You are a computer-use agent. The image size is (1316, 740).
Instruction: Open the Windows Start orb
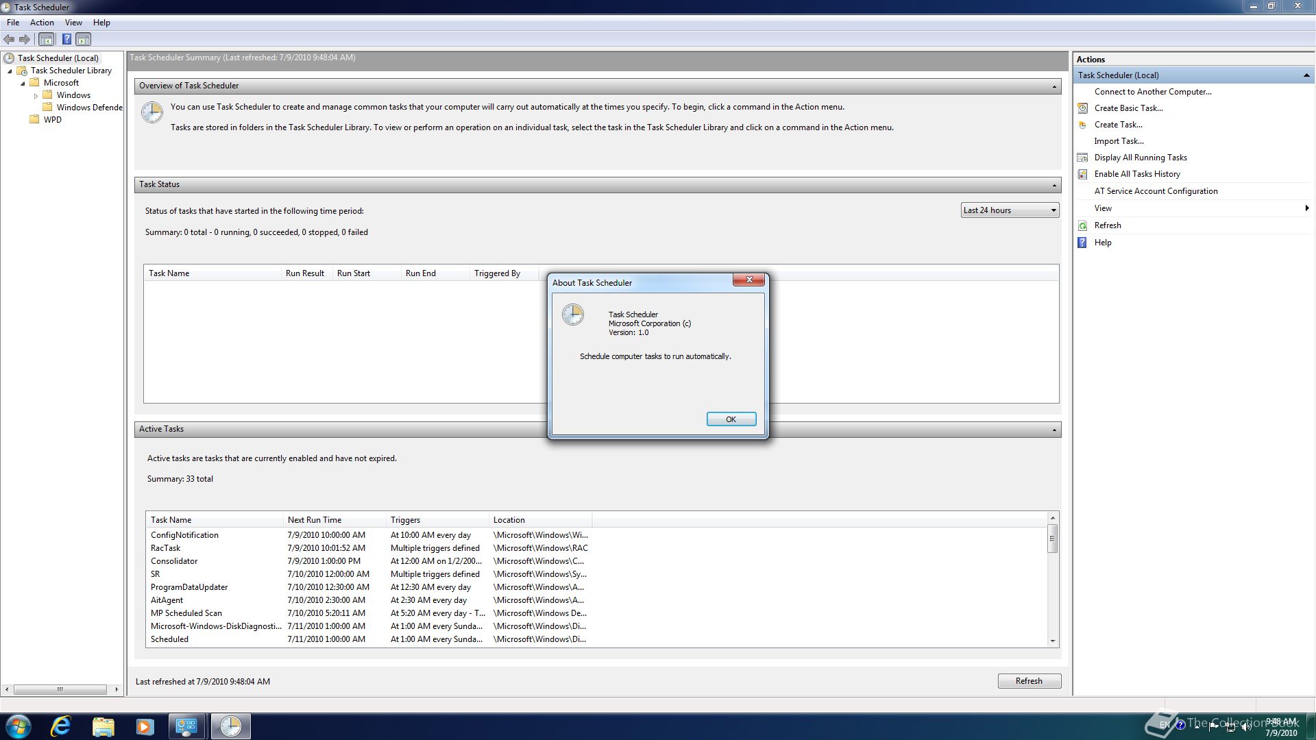pos(19,726)
